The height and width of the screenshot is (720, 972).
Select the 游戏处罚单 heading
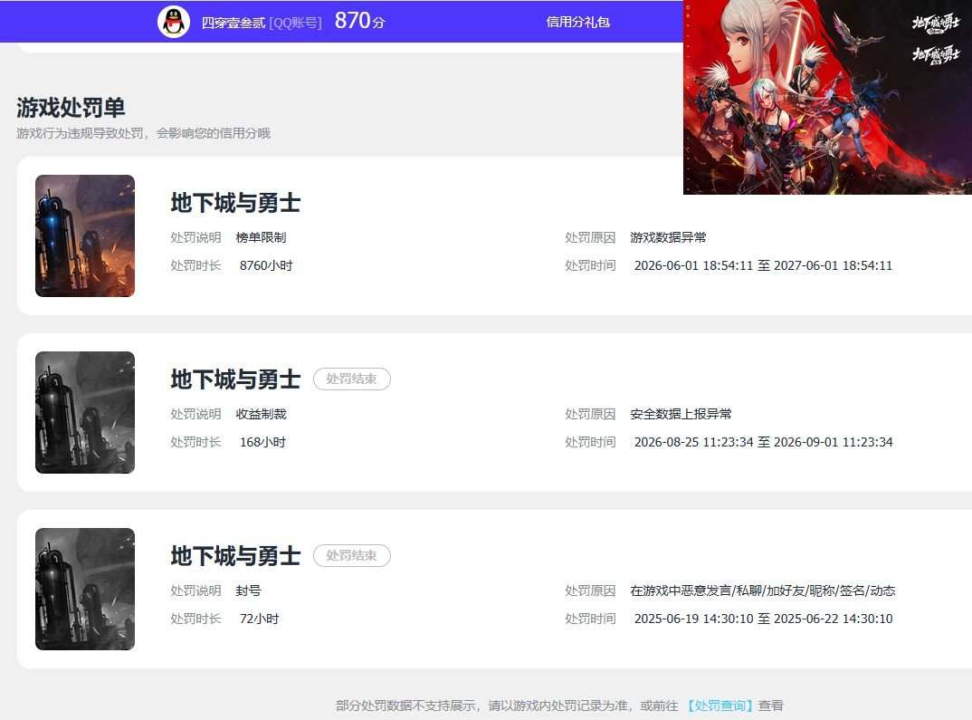tap(71, 107)
